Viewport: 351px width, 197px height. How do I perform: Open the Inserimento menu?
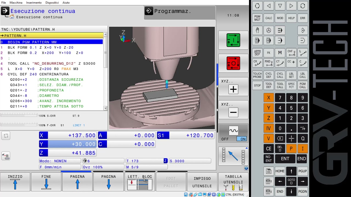(34, 2)
